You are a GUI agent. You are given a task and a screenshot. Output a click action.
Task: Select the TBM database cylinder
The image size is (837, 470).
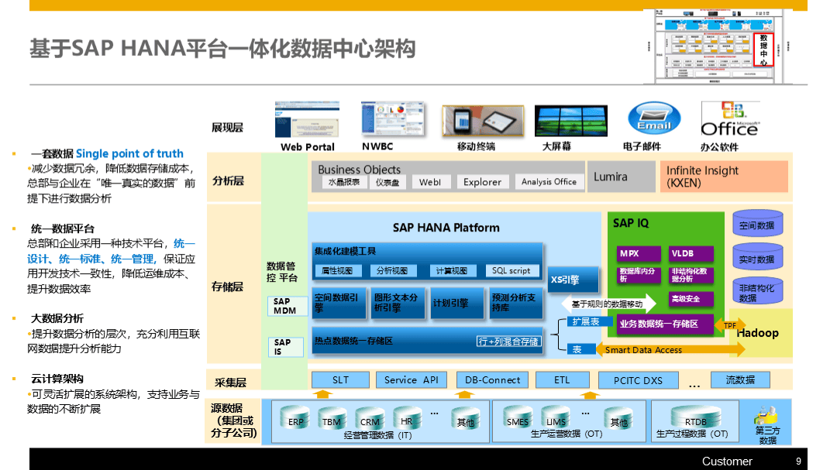(332, 417)
